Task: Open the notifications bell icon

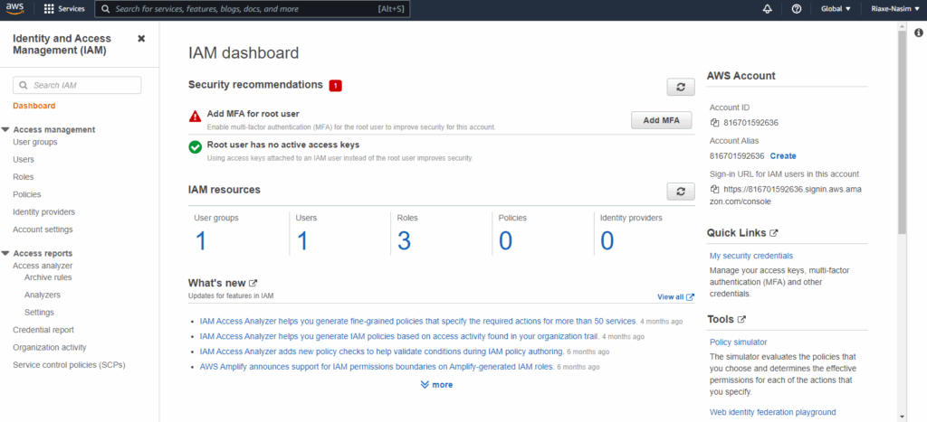Action: (767, 9)
